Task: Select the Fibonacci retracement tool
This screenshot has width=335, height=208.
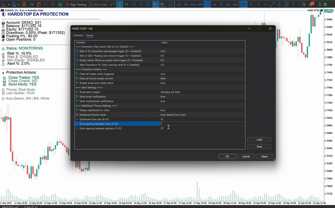Action: point(286,4)
